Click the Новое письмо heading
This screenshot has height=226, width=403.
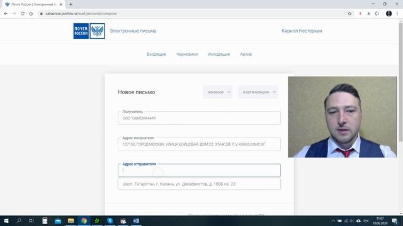(x=137, y=92)
